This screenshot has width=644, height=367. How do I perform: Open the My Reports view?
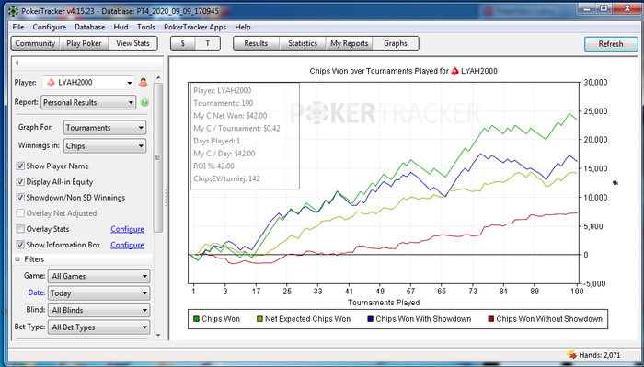coord(349,43)
